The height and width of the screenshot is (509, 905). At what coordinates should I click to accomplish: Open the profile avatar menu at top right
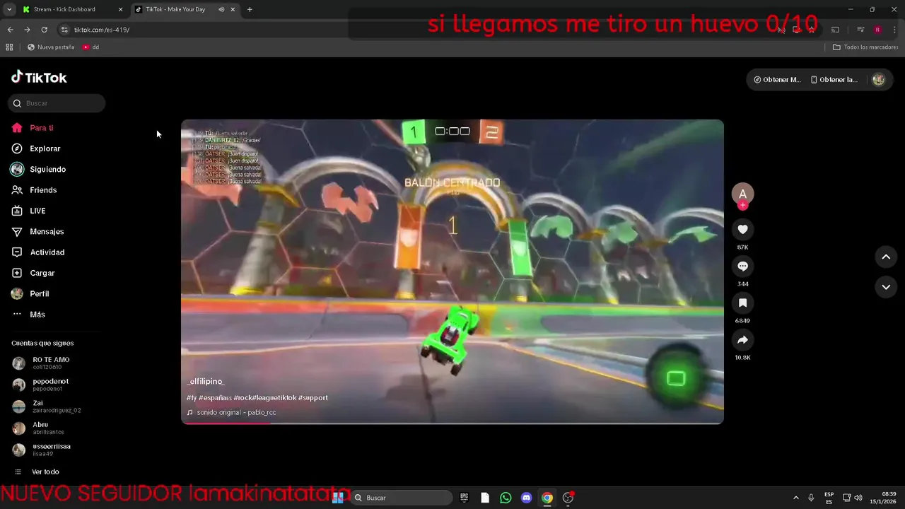coord(879,80)
